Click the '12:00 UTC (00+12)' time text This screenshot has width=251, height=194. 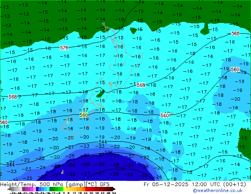click(219, 184)
